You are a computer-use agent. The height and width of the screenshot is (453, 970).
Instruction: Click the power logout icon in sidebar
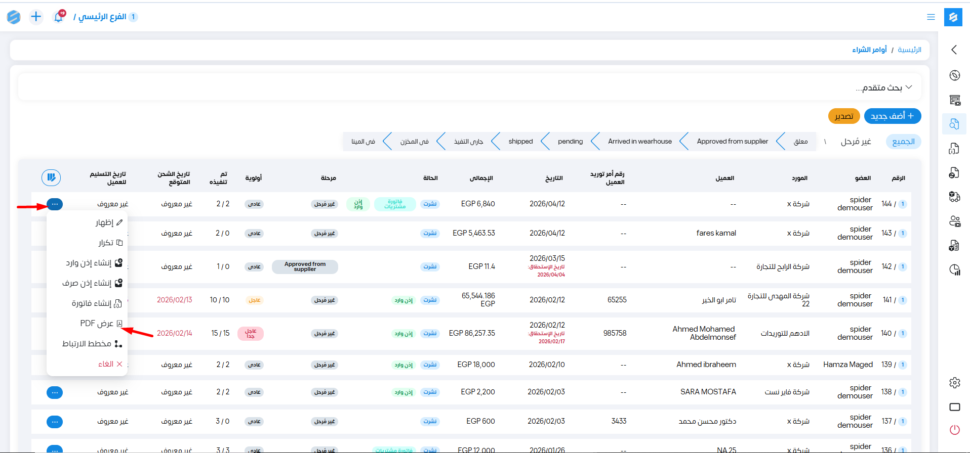pos(954,430)
